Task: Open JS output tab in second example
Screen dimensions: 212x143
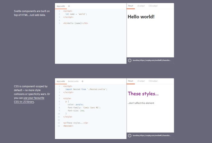Action: (x=141, y=81)
